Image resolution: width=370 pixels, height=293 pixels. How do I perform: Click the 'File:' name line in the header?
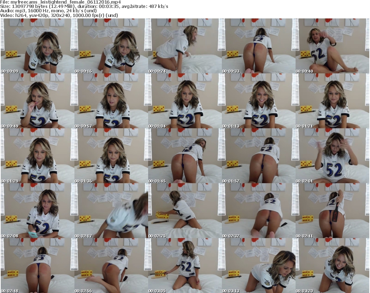click(60, 2)
